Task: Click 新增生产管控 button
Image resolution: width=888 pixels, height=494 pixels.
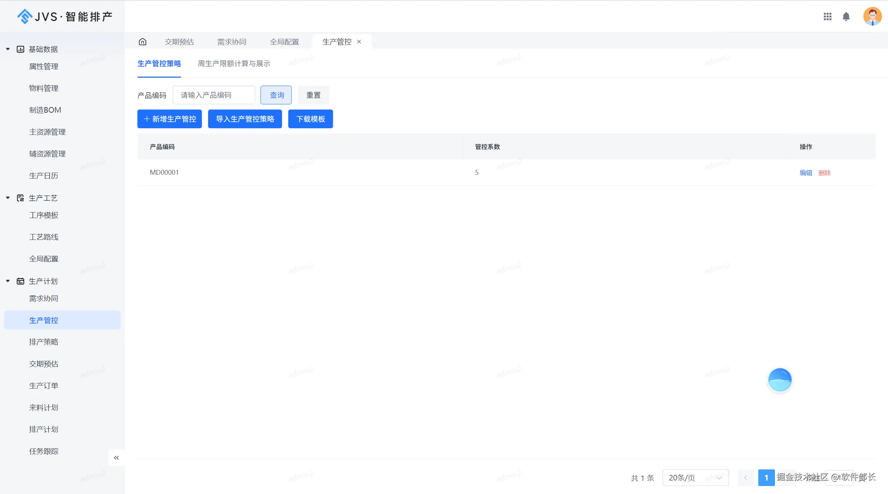Action: coord(169,119)
